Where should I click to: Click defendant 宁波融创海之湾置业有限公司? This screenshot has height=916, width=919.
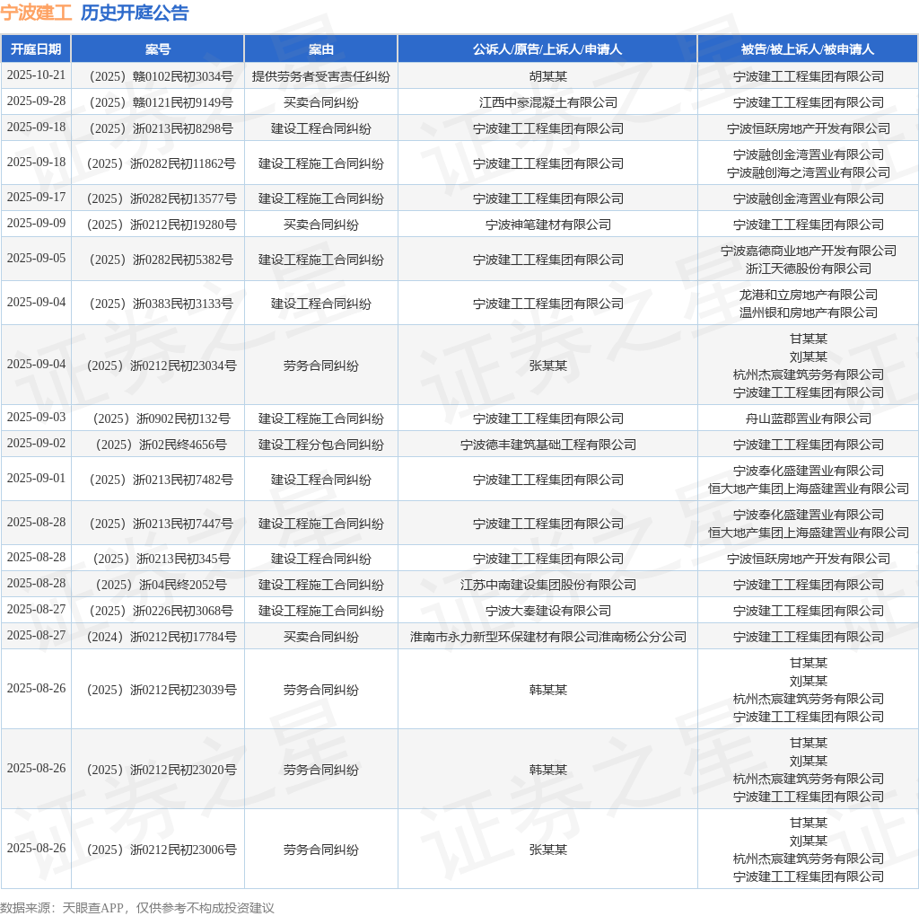809,172
